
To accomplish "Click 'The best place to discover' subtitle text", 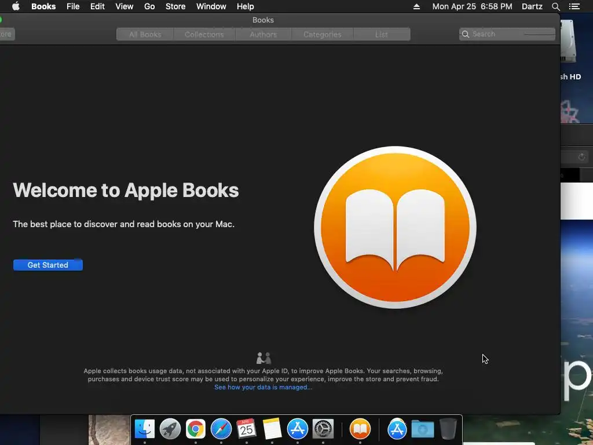I will coord(124,224).
